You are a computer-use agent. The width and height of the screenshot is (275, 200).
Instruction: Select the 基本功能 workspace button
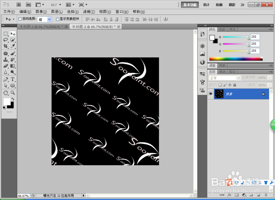(x=190, y=5)
